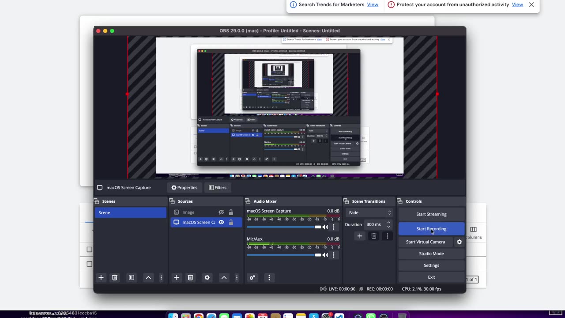
Task: Show the hidden Image source eye icon
Action: click(221, 212)
